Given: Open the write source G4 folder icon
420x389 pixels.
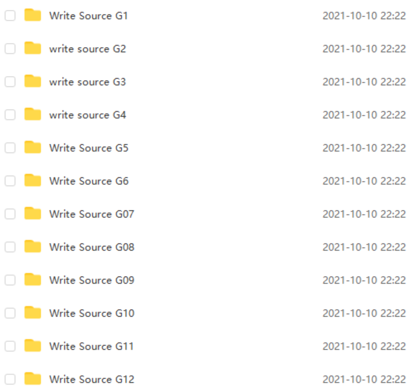Looking at the screenshot, I should (32, 114).
